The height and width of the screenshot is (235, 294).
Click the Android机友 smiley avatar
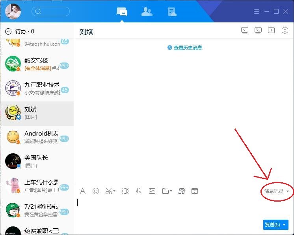[x=13, y=137]
